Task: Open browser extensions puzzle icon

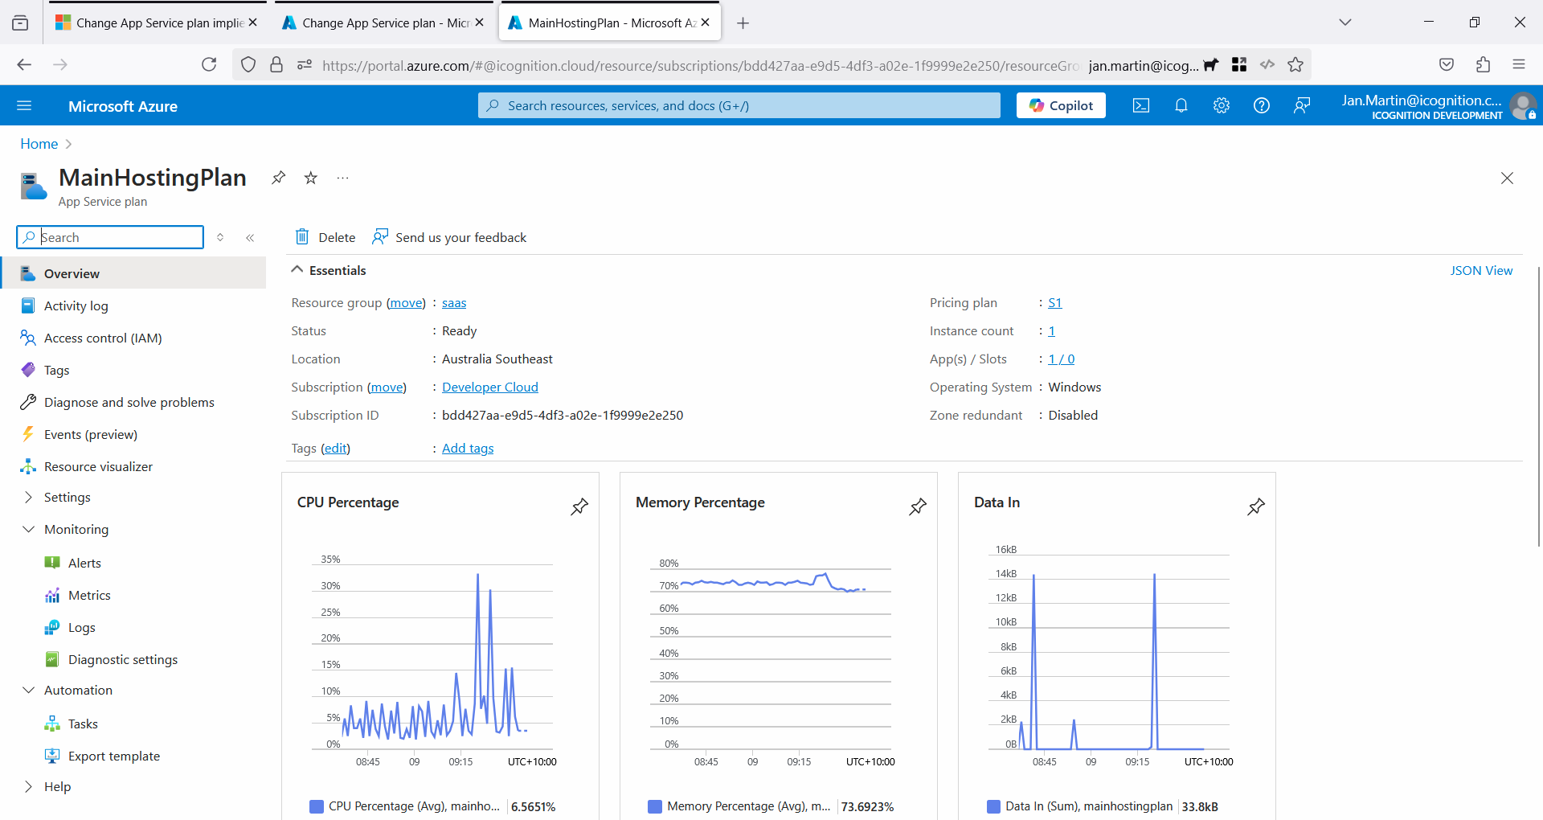Action: 1484,64
